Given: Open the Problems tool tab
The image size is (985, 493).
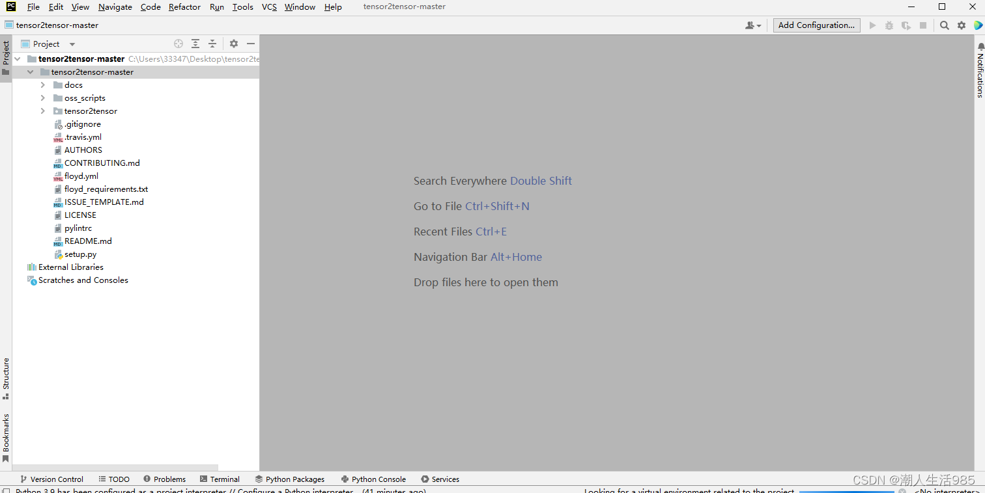Looking at the screenshot, I should [164, 479].
